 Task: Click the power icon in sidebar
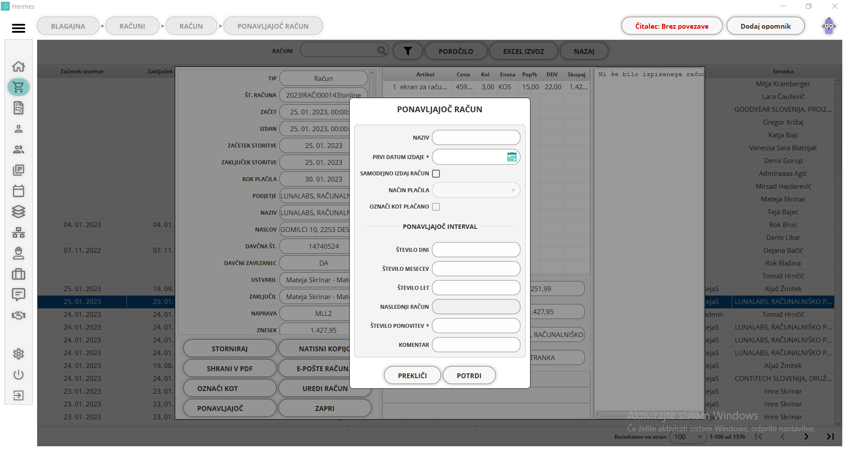coord(19,375)
